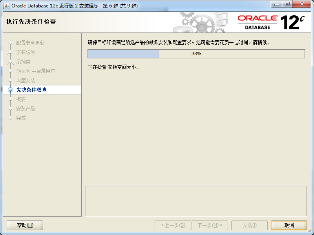Screen dimensions: 314x235
Task: Click the 33% progress bar
Action: tap(196, 54)
